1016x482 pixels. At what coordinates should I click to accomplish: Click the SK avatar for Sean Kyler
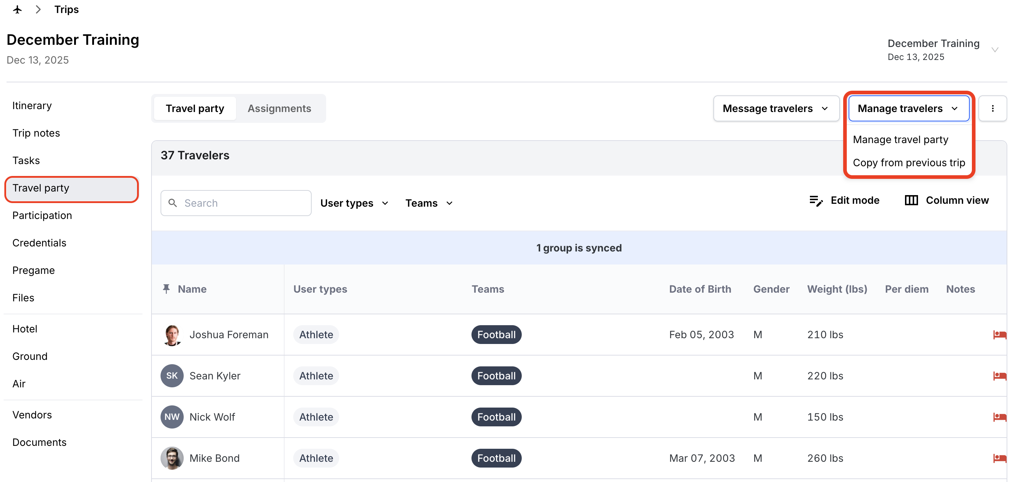click(x=172, y=375)
